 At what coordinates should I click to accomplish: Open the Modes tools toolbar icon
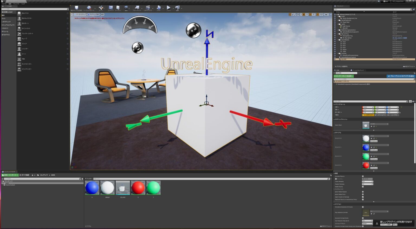(101, 8)
